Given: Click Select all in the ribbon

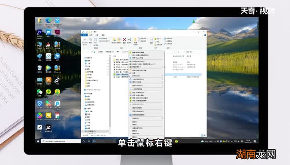Looking at the screenshot, I should coord(168,38).
